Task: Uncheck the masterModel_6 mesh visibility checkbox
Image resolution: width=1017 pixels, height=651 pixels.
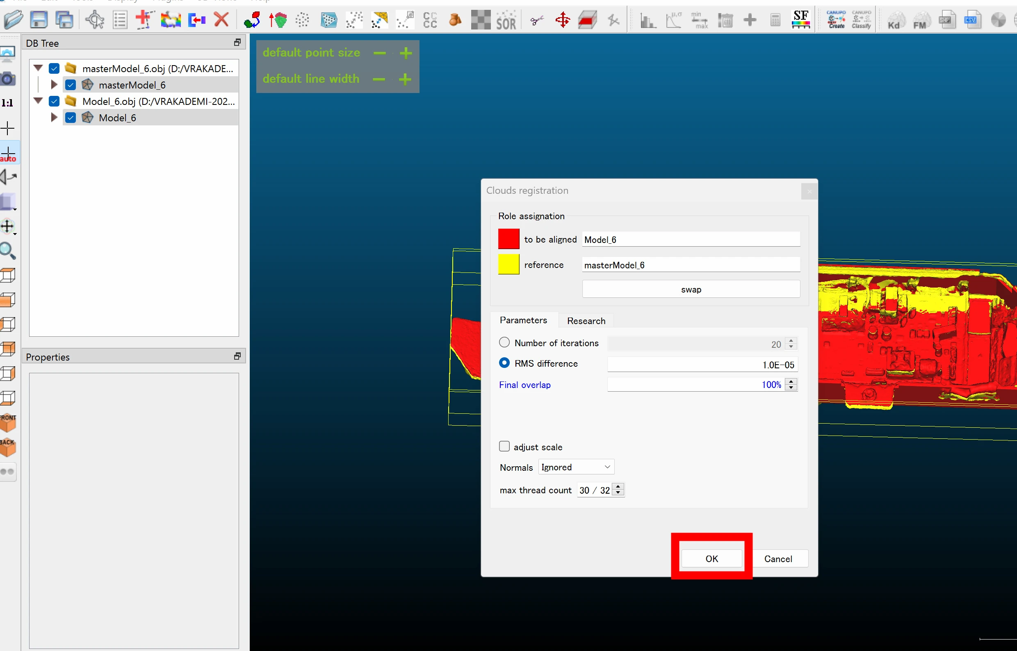Action: pos(71,85)
